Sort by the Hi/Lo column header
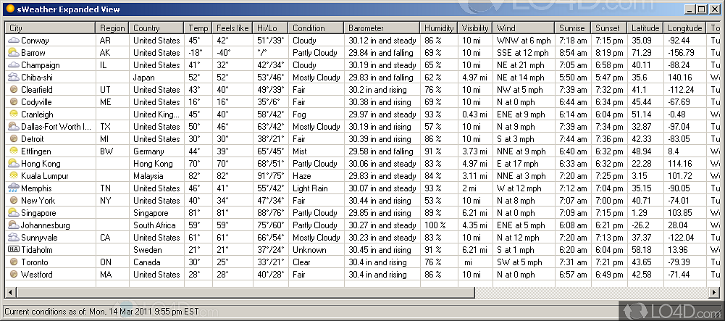Viewport: 725px width, 321px height. tap(271, 28)
